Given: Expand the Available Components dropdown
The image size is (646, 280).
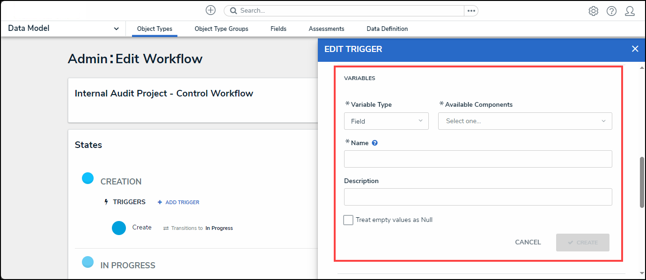Looking at the screenshot, I should (x=525, y=121).
